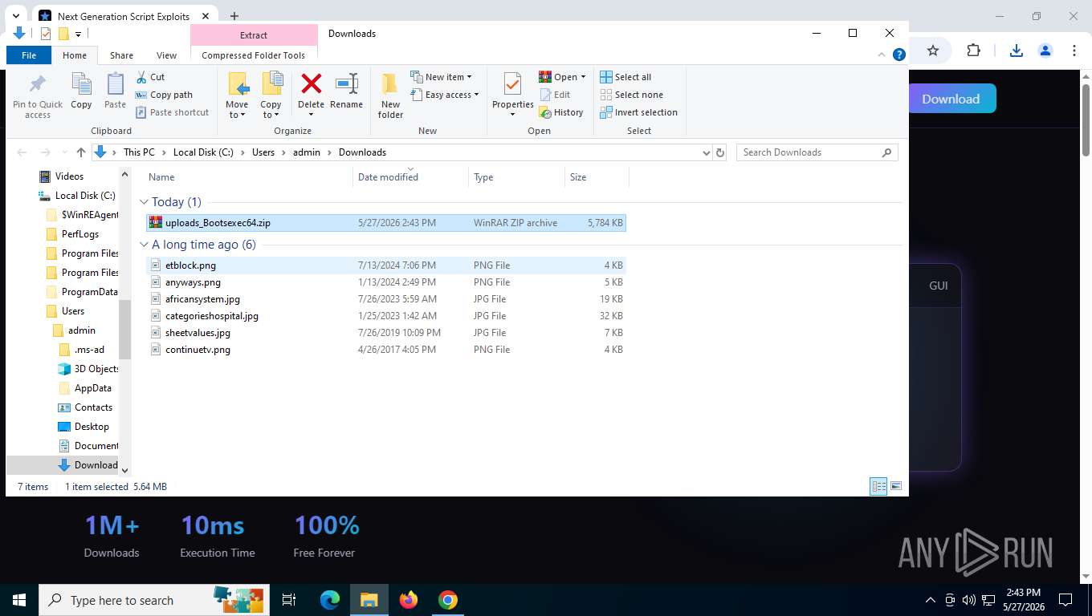This screenshot has width=1092, height=616.
Task: Open the Move to menu
Action: [237, 95]
